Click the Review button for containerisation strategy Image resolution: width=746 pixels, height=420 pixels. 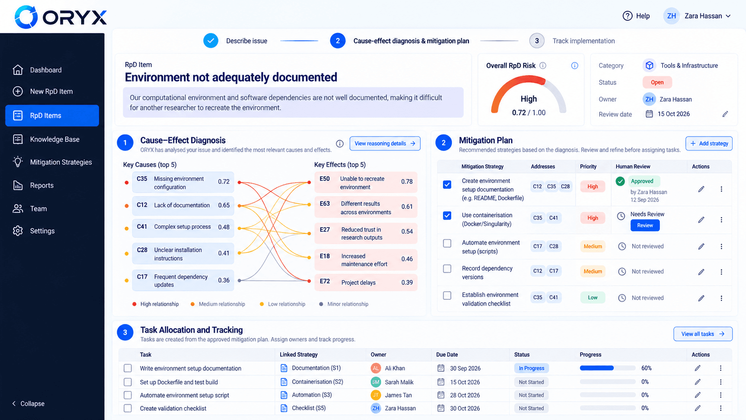pos(645,225)
